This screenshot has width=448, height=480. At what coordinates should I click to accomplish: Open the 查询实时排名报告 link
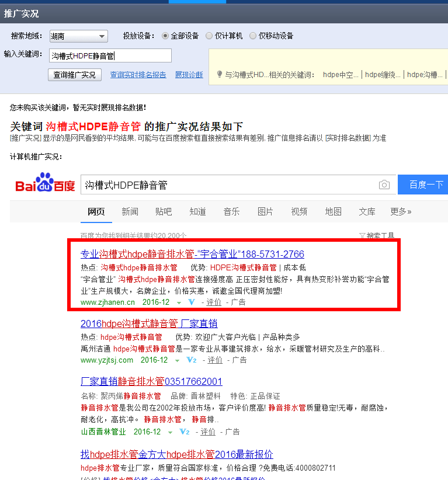coord(138,75)
